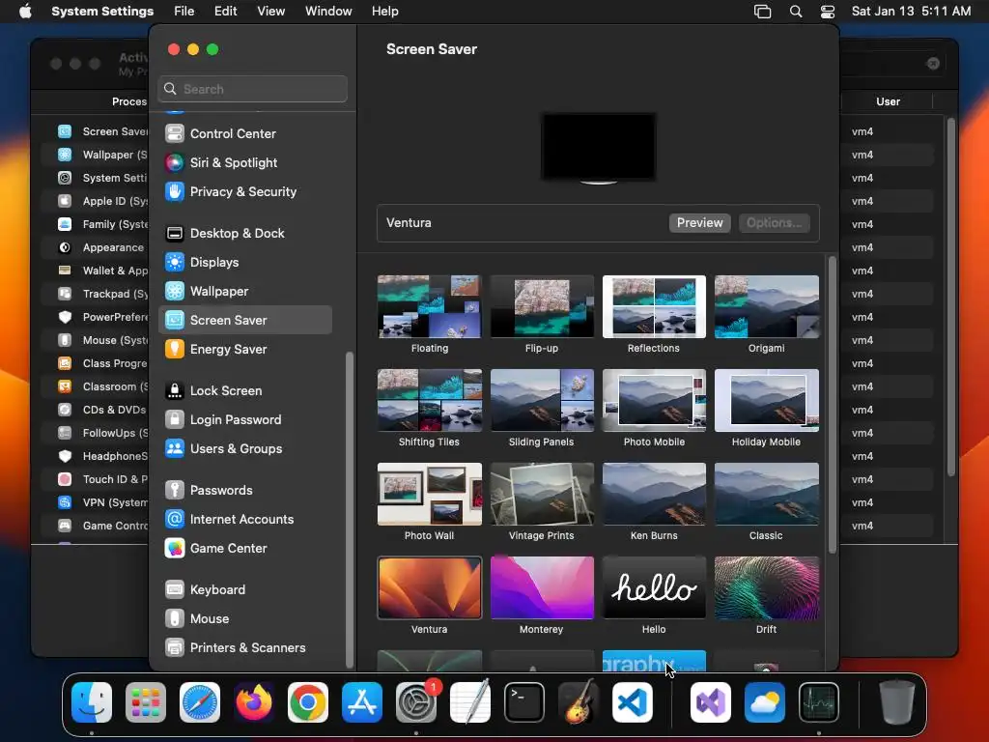Open TextEdit from the Dock
Viewport: 989px width, 742px height.
pyautogui.click(x=470, y=702)
